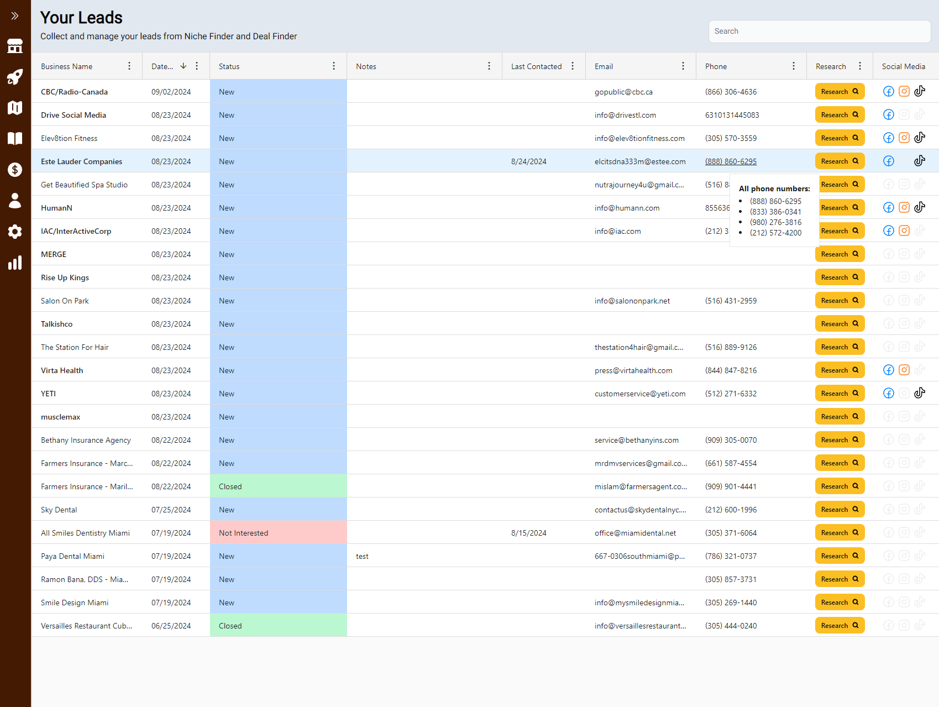
Task: Open CBC/Radio-Canada's Facebook icon
Action: [x=889, y=91]
